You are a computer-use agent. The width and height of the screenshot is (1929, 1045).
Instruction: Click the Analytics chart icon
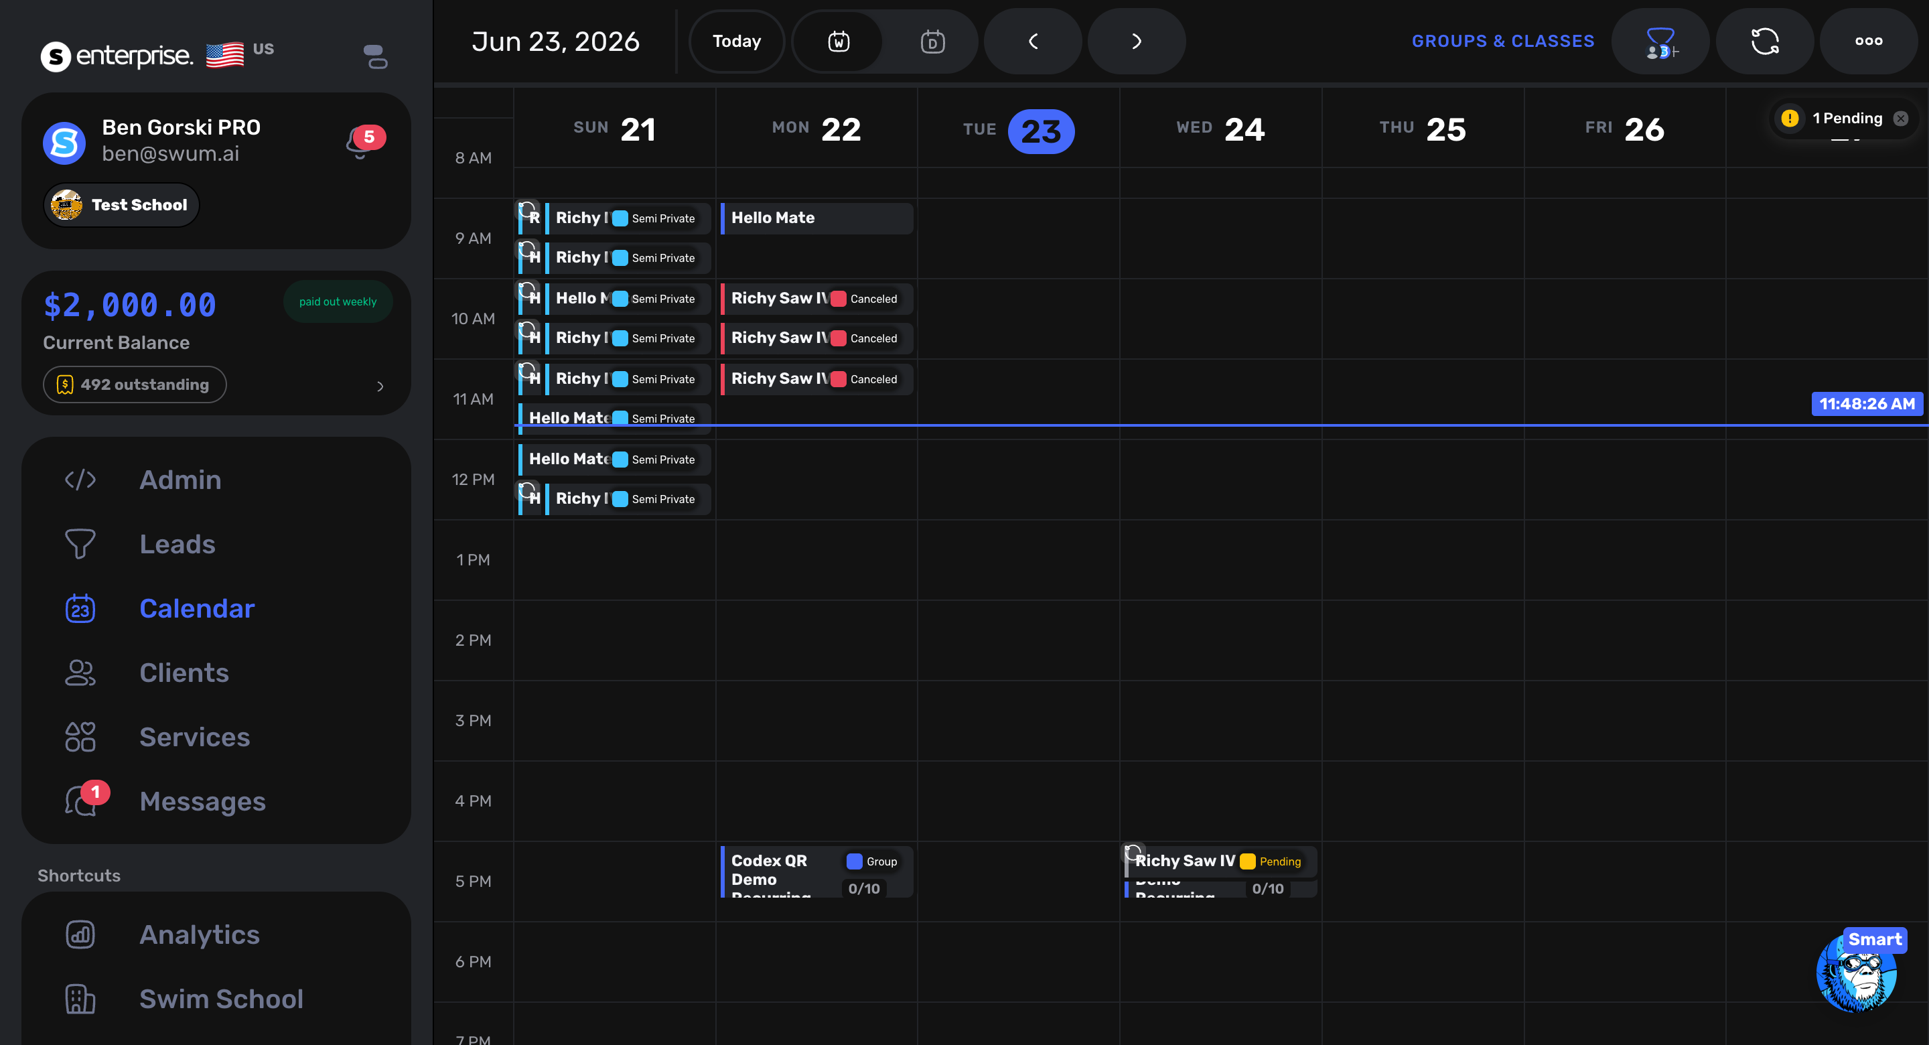tap(80, 935)
